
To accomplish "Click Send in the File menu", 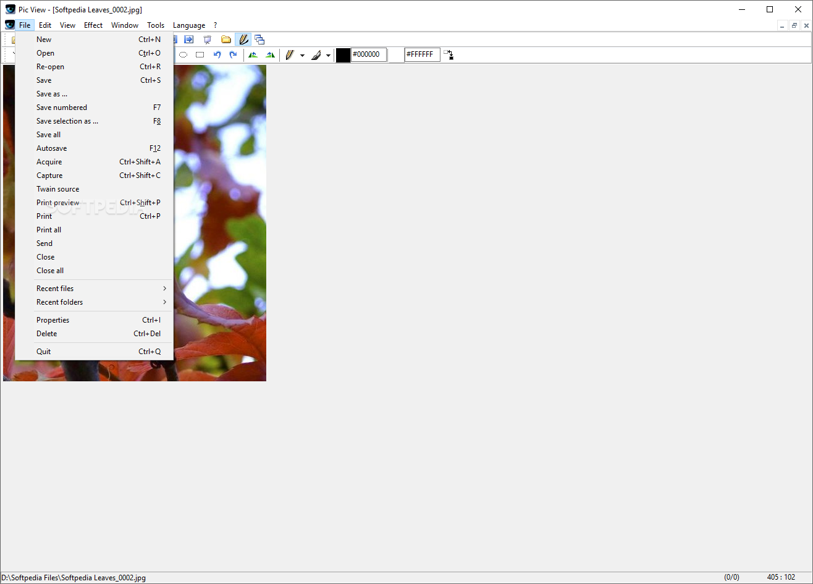I will pos(94,243).
